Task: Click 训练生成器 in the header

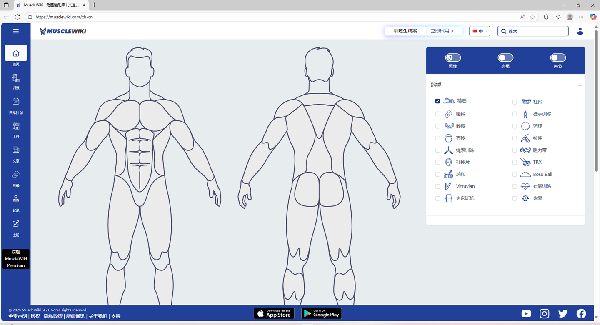Action: (405, 31)
